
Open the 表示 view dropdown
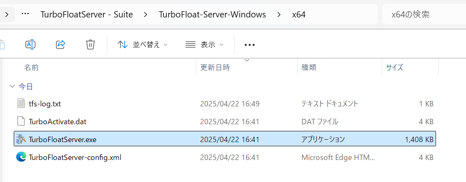click(204, 45)
